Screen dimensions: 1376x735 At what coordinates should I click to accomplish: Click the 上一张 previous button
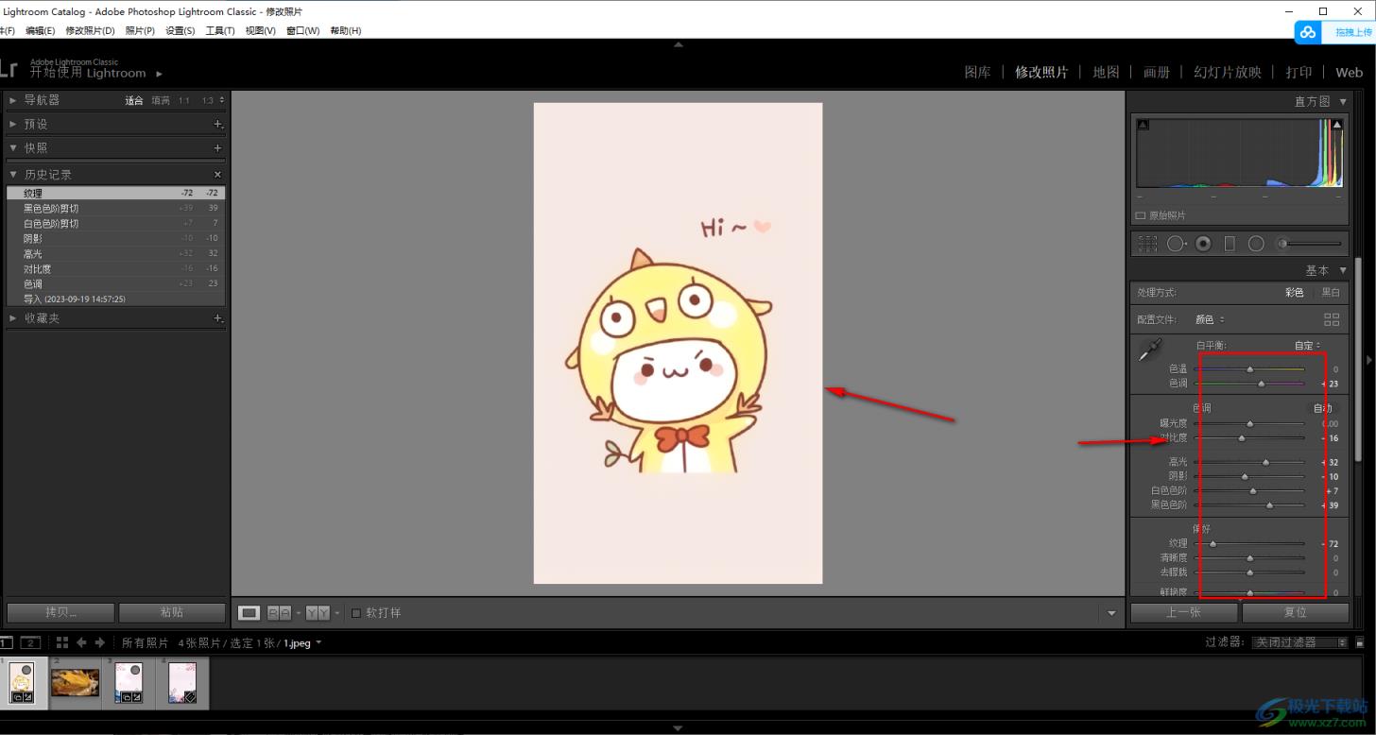click(x=1183, y=612)
